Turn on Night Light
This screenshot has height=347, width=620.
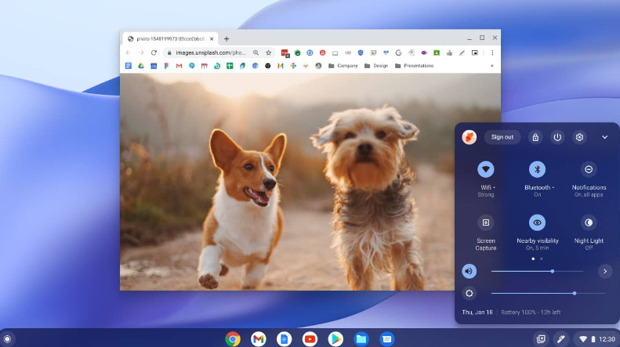coord(589,222)
